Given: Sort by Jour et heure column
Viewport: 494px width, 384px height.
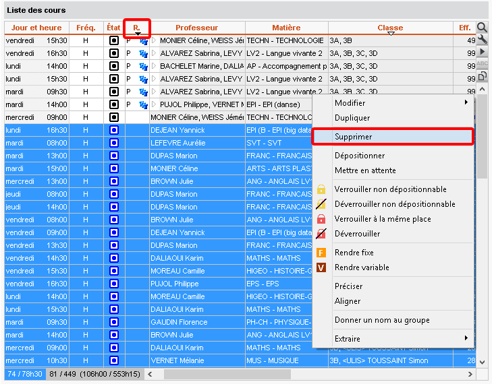Looking at the screenshot, I should click(36, 28).
